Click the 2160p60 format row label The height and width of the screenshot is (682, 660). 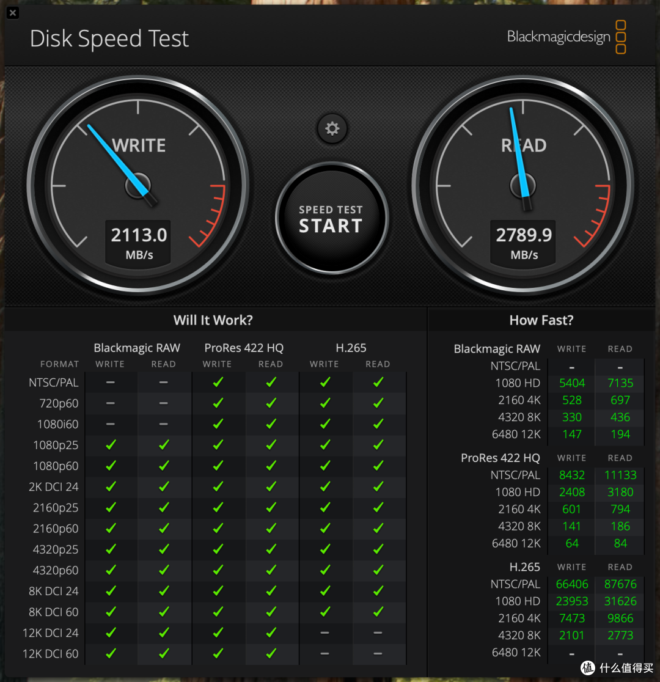tap(56, 529)
